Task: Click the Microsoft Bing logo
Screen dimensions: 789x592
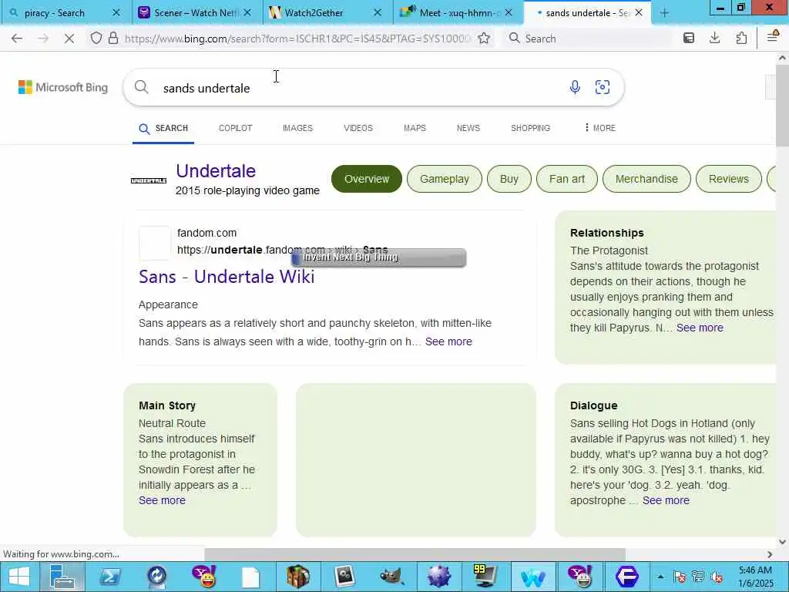Action: click(x=63, y=87)
